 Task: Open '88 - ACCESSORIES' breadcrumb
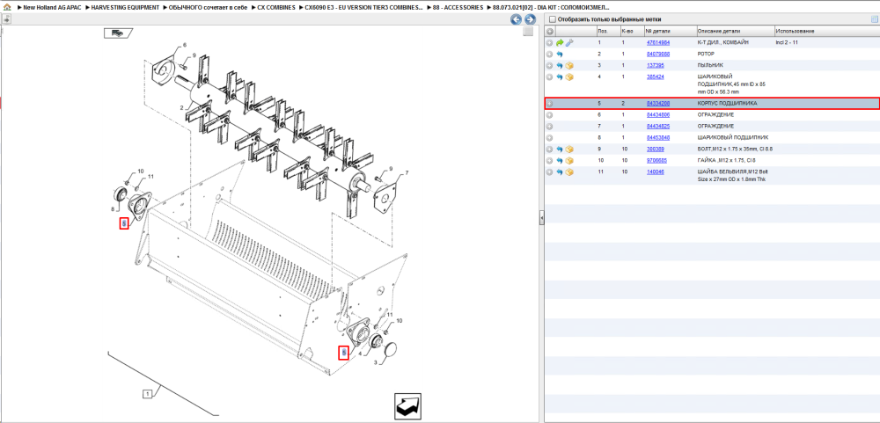click(x=458, y=7)
